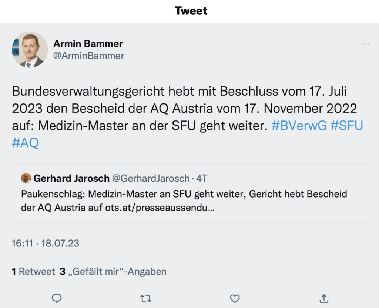
Task: Click Gerhard Jarosch's small avatar
Action: (x=26, y=178)
